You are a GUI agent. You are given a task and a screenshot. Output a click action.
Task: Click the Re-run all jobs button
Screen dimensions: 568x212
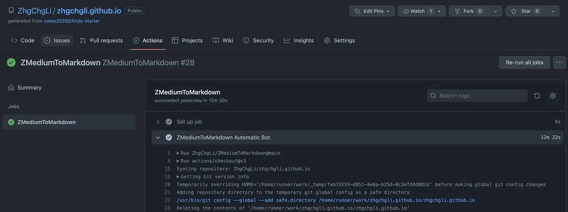524,62
